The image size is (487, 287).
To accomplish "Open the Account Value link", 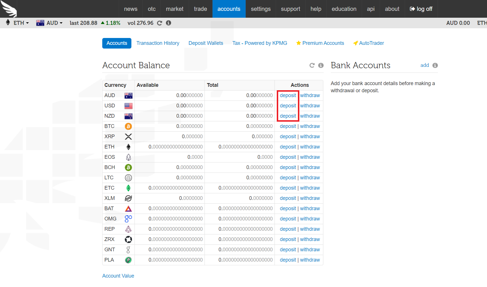I will click(x=118, y=276).
